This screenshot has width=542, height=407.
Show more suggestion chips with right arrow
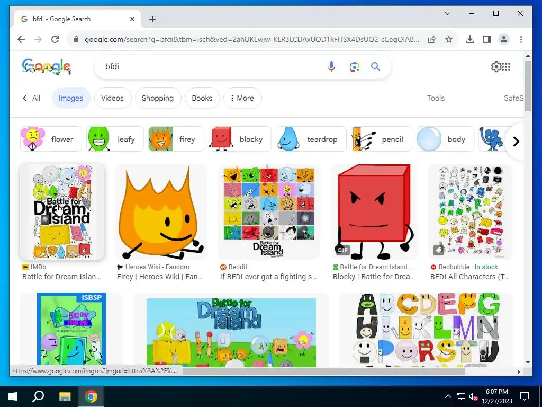[516, 141]
